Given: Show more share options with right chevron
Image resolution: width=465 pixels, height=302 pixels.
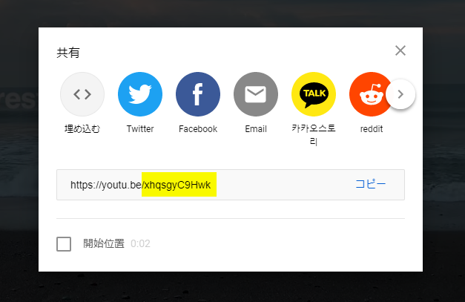Looking at the screenshot, I should pyautogui.click(x=400, y=94).
